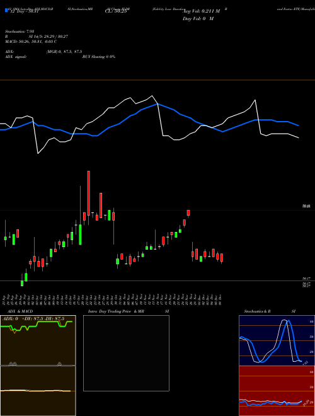Click the 'Stochastics & R' panel title
The width and height of the screenshot is (315, 416).
257,311
